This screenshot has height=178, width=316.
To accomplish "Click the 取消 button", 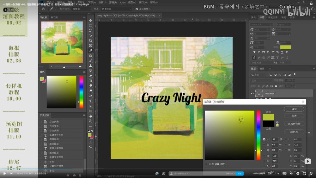I will pyautogui.click(x=294, y=116).
